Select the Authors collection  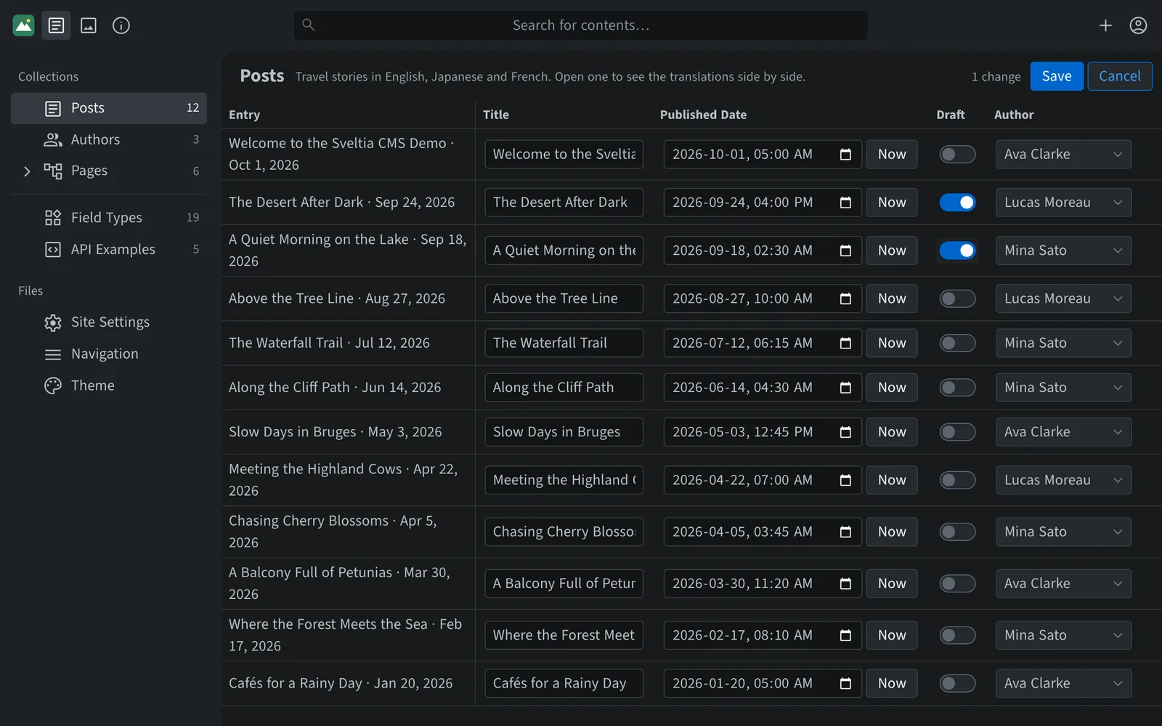[x=109, y=139]
